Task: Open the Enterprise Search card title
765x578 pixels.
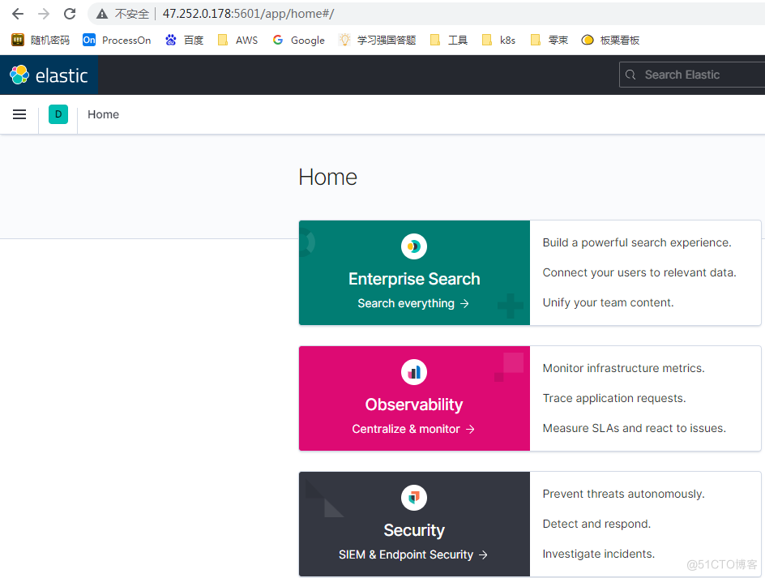Action: (x=414, y=279)
